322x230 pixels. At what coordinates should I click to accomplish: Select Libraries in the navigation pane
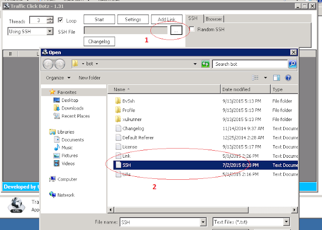click(66, 132)
